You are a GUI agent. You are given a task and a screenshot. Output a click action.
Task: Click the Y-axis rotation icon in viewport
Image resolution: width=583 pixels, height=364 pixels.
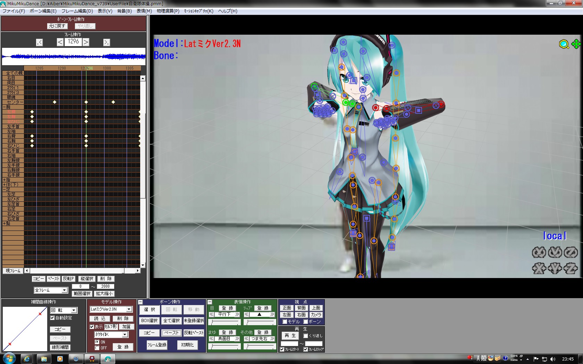point(555,252)
